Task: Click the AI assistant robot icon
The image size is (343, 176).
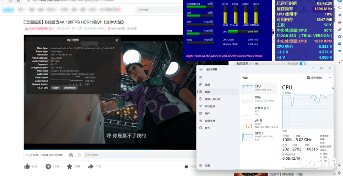Action: coord(187,166)
